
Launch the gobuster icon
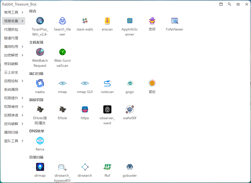pyautogui.click(x=130, y=167)
